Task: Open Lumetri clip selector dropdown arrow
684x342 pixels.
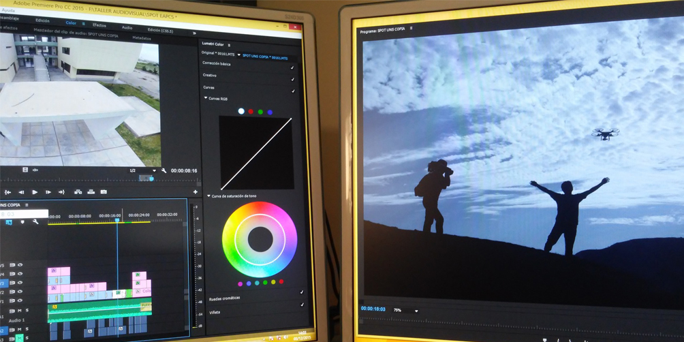Action: pos(239,55)
